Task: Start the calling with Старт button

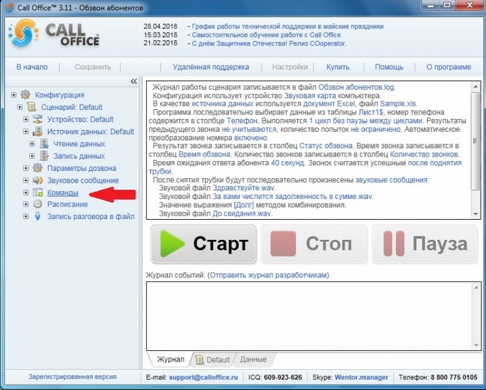Action: pos(204,244)
